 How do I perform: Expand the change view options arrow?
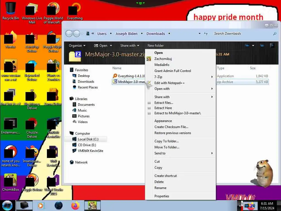click(253, 46)
